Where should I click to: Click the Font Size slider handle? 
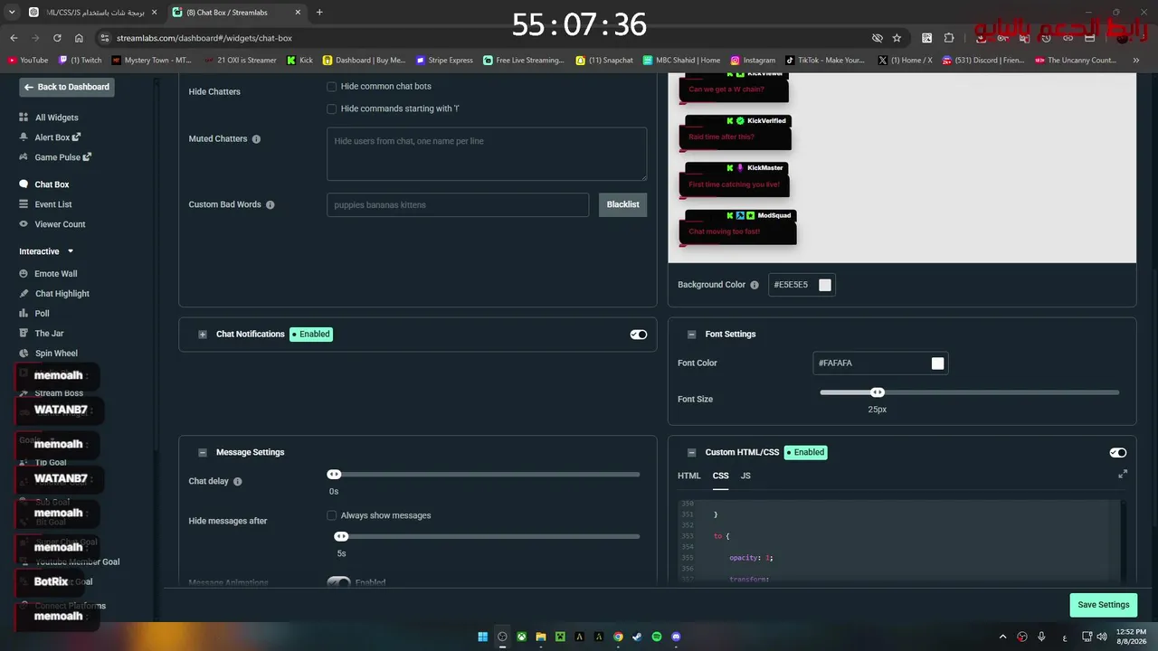pyautogui.click(x=877, y=392)
